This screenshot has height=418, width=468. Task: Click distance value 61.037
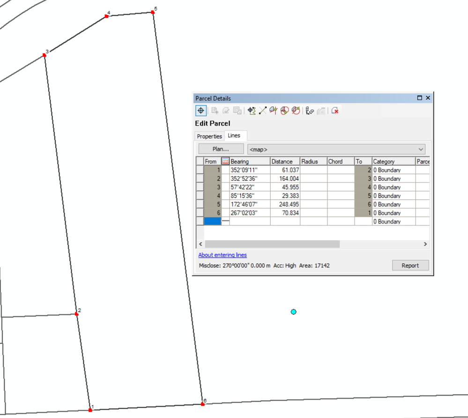tap(285, 170)
